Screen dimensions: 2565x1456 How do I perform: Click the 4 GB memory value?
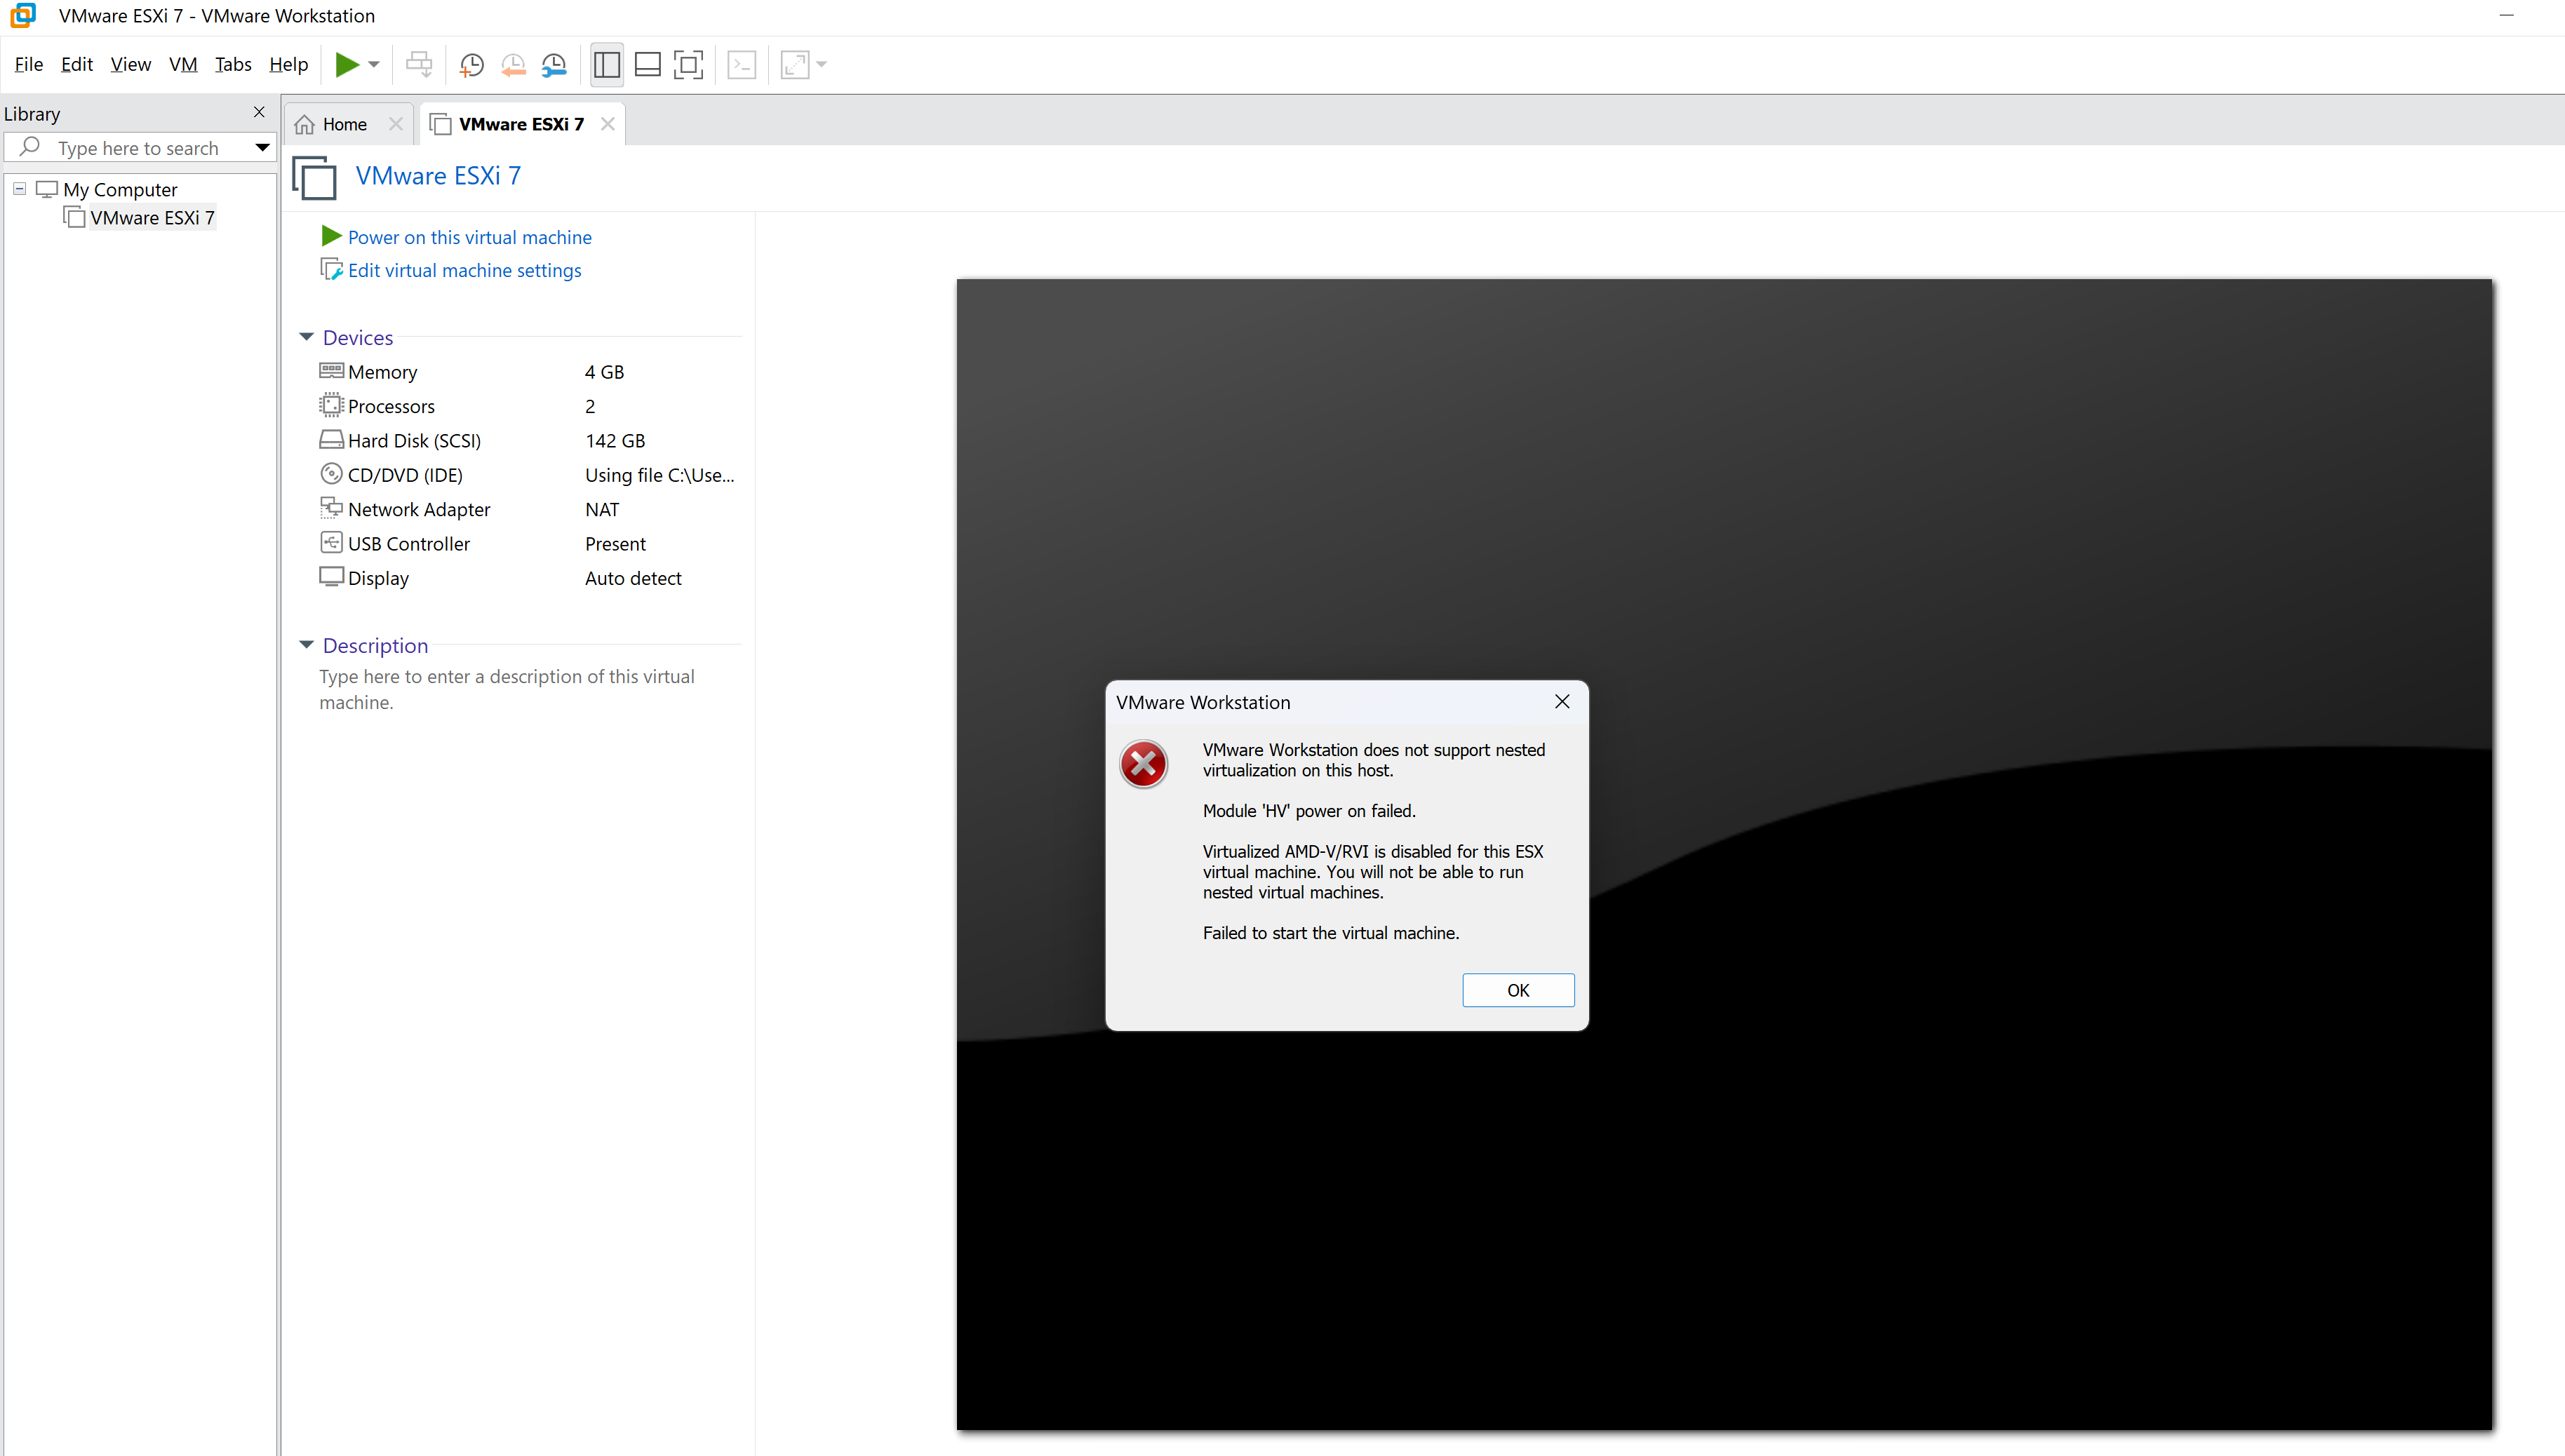coord(604,372)
